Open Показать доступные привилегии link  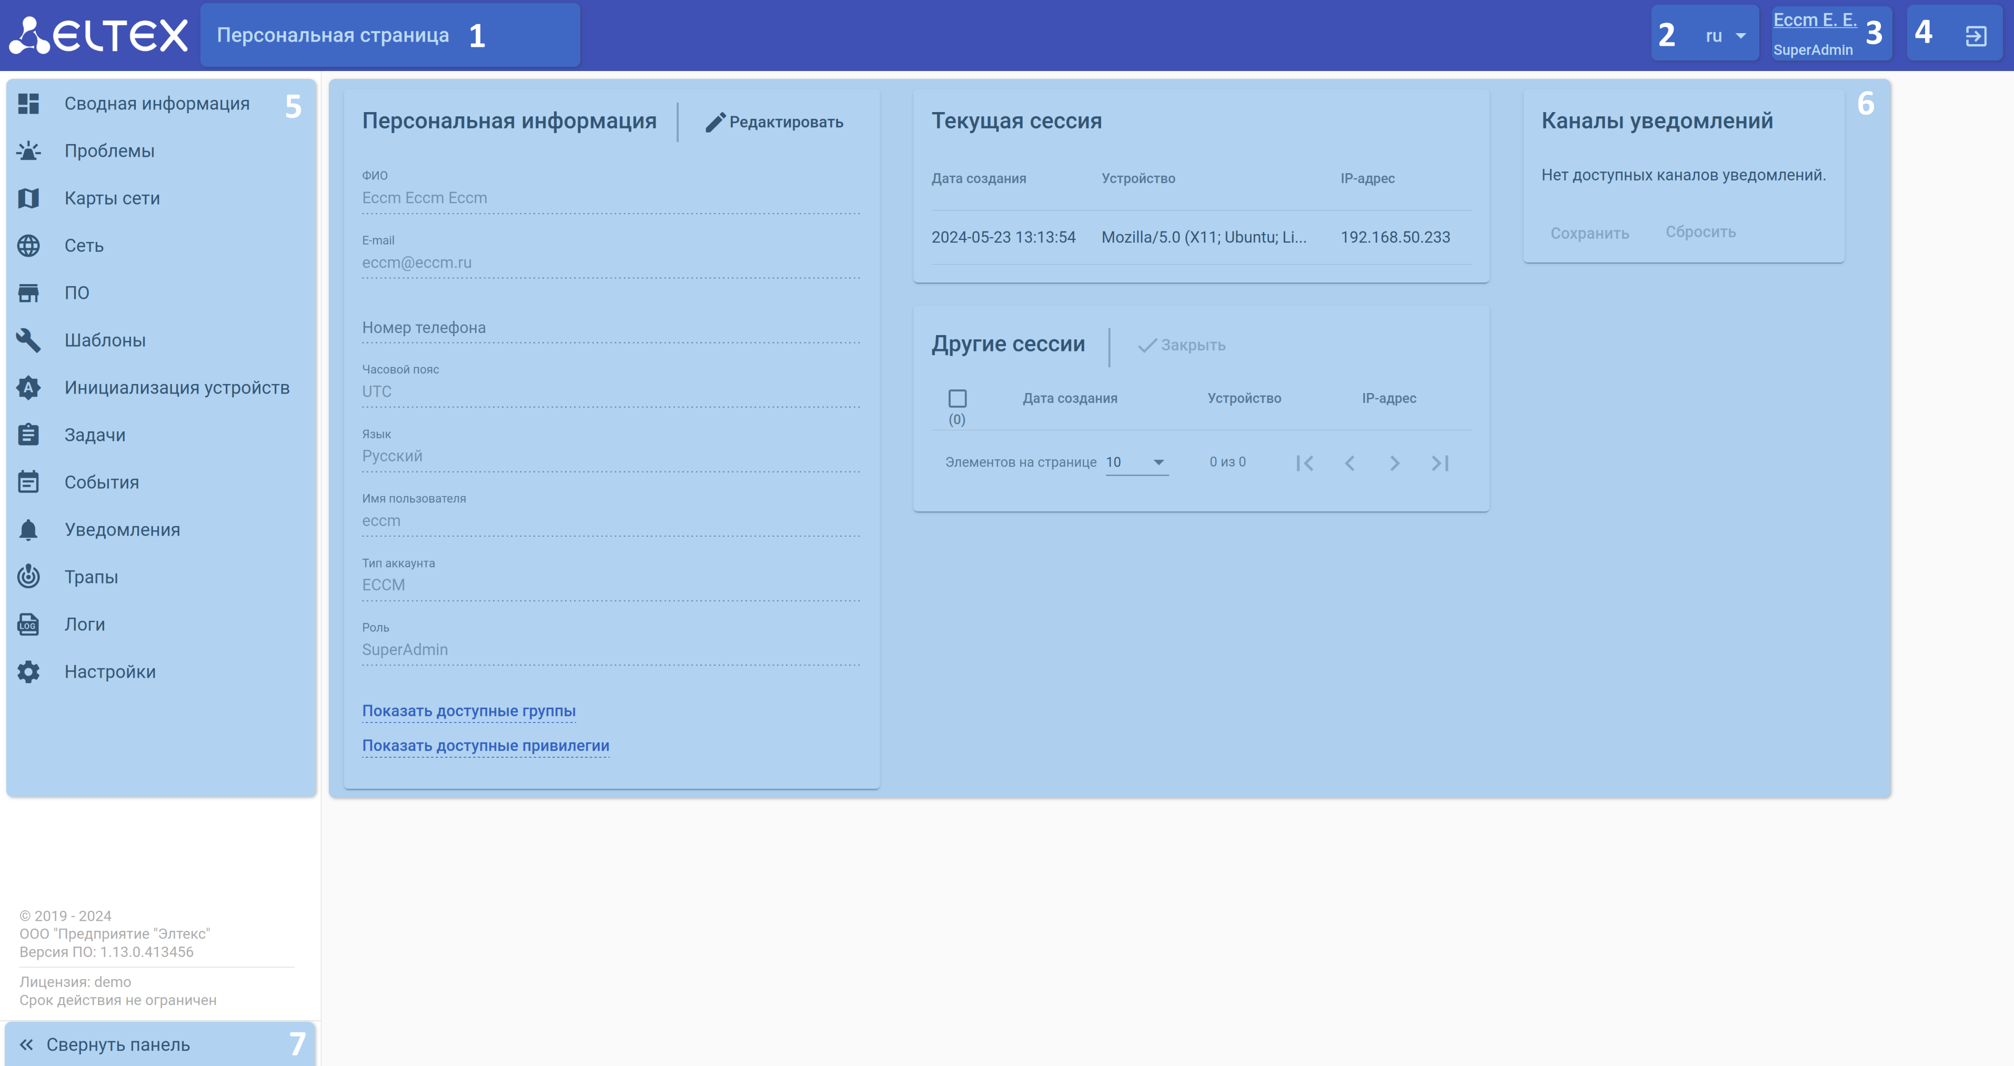pos(485,746)
